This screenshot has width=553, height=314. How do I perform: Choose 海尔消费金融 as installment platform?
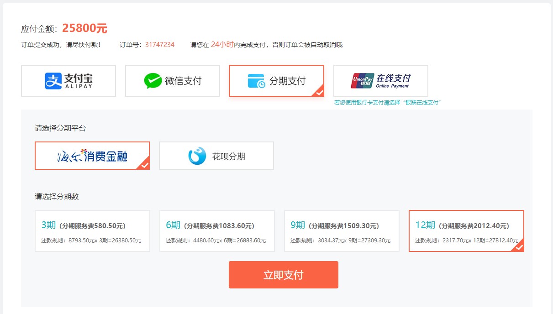(92, 156)
